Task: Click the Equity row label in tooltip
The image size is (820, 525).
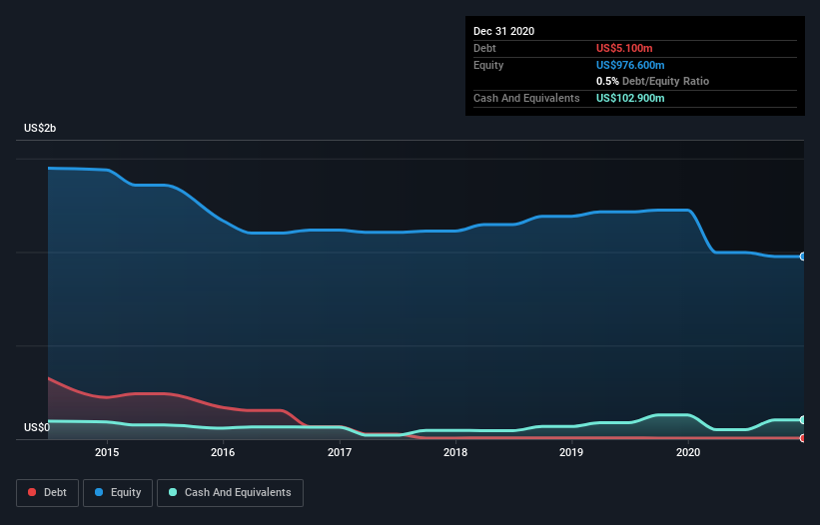Action: pos(488,65)
